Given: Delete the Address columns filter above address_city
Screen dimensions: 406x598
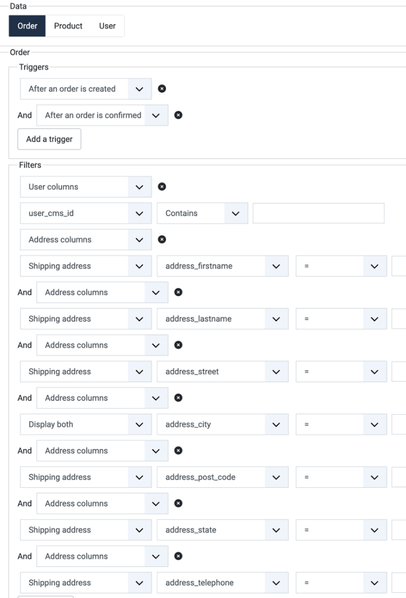Looking at the screenshot, I should click(178, 398).
